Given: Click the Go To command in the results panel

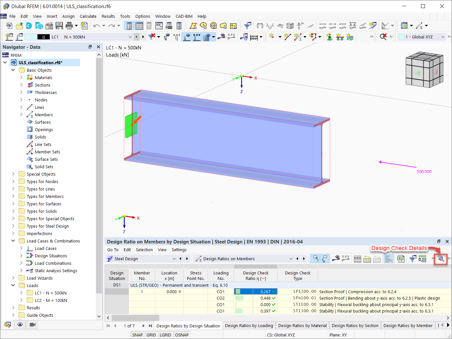Looking at the screenshot, I should [x=112, y=250].
